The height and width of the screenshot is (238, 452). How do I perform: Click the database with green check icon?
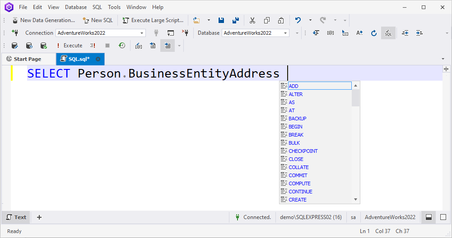pos(43,46)
